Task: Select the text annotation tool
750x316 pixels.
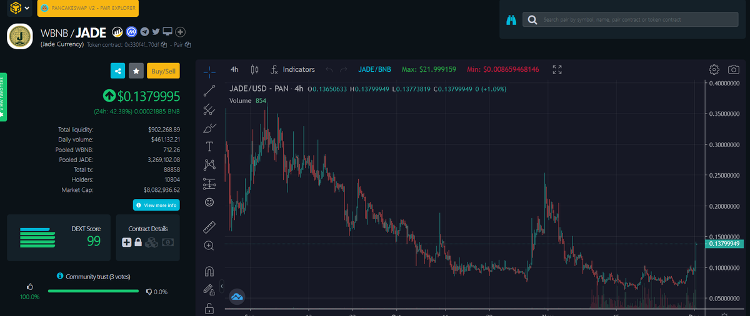Action: (x=209, y=146)
